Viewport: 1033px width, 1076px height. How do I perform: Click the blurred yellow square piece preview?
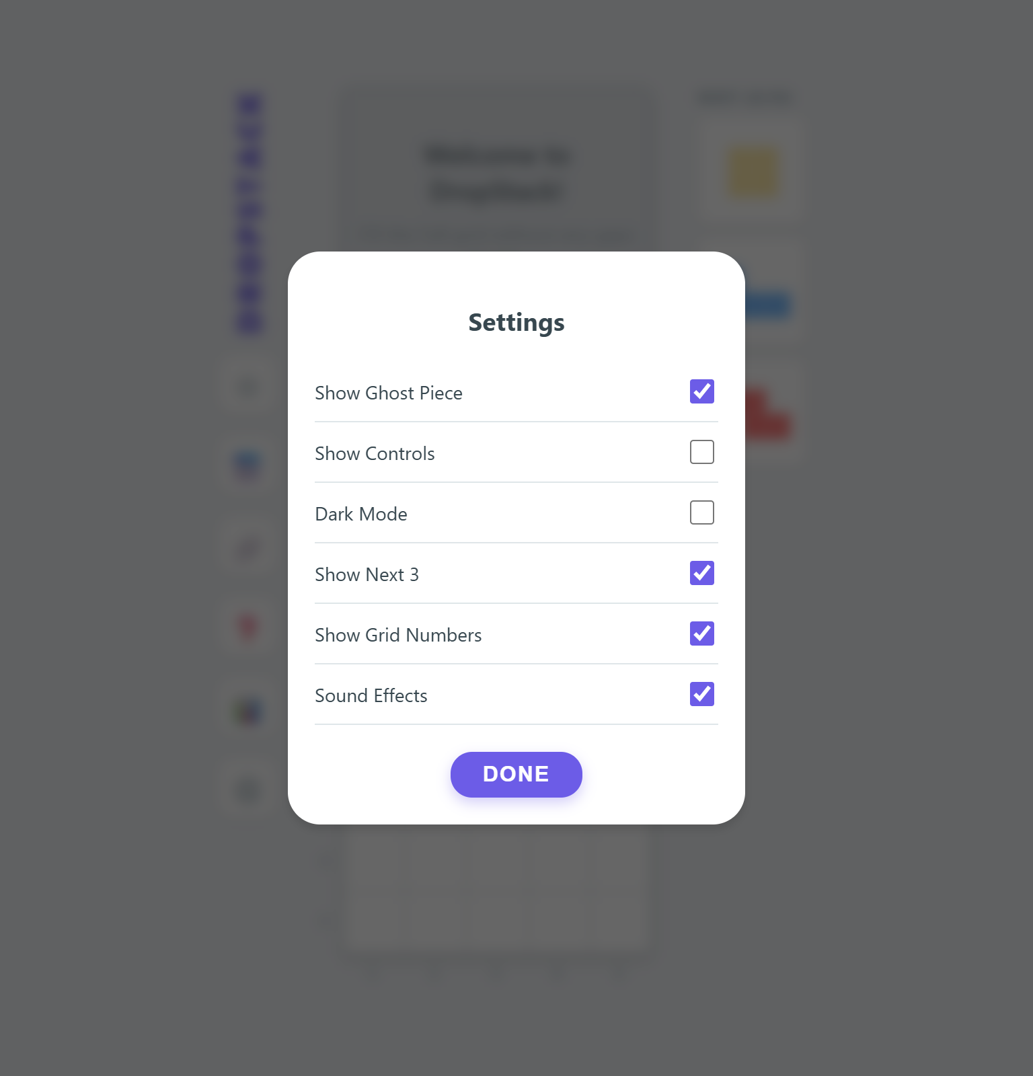coord(753,172)
